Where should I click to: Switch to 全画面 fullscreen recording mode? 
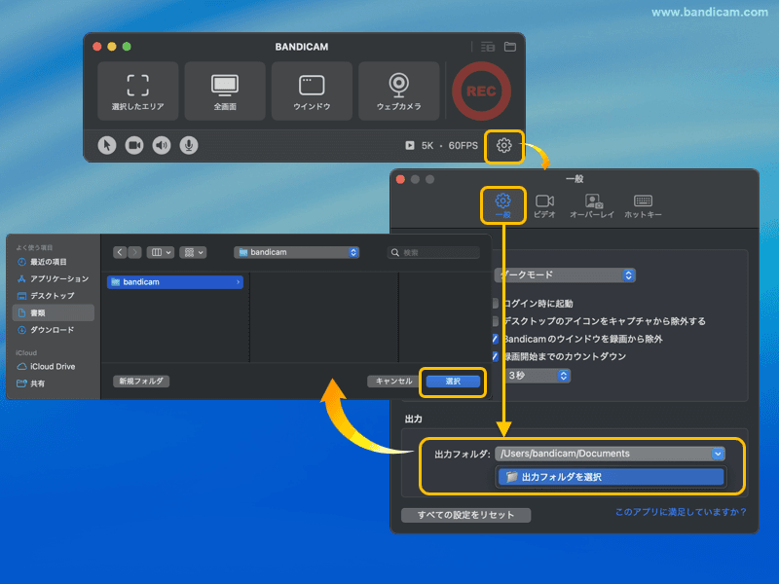(x=224, y=91)
